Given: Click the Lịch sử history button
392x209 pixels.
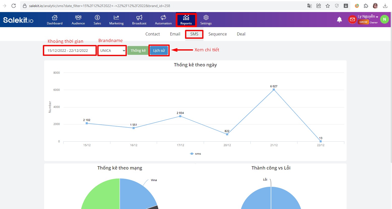Looking at the screenshot, I should pyautogui.click(x=159, y=51).
